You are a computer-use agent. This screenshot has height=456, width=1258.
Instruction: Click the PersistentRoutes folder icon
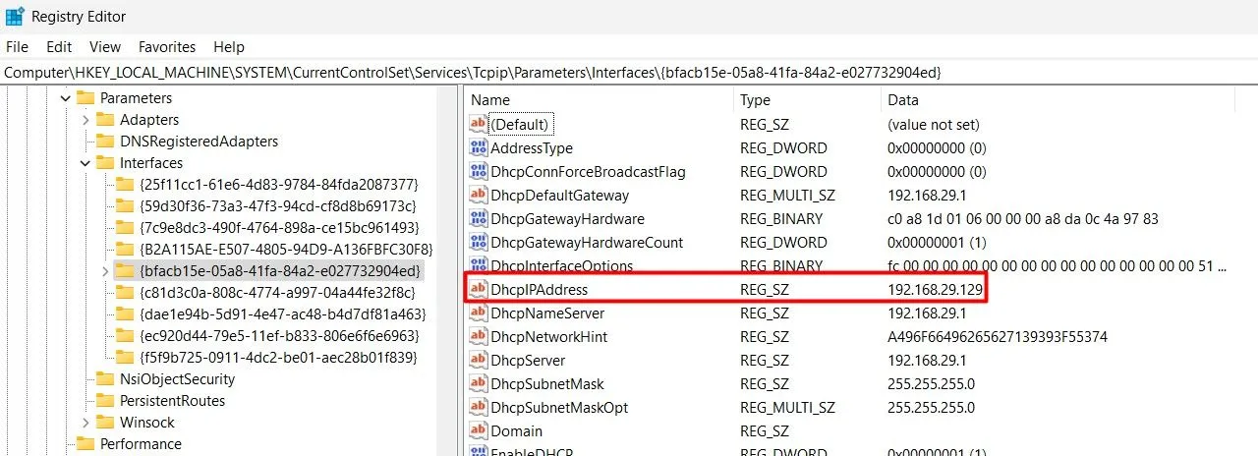point(105,401)
